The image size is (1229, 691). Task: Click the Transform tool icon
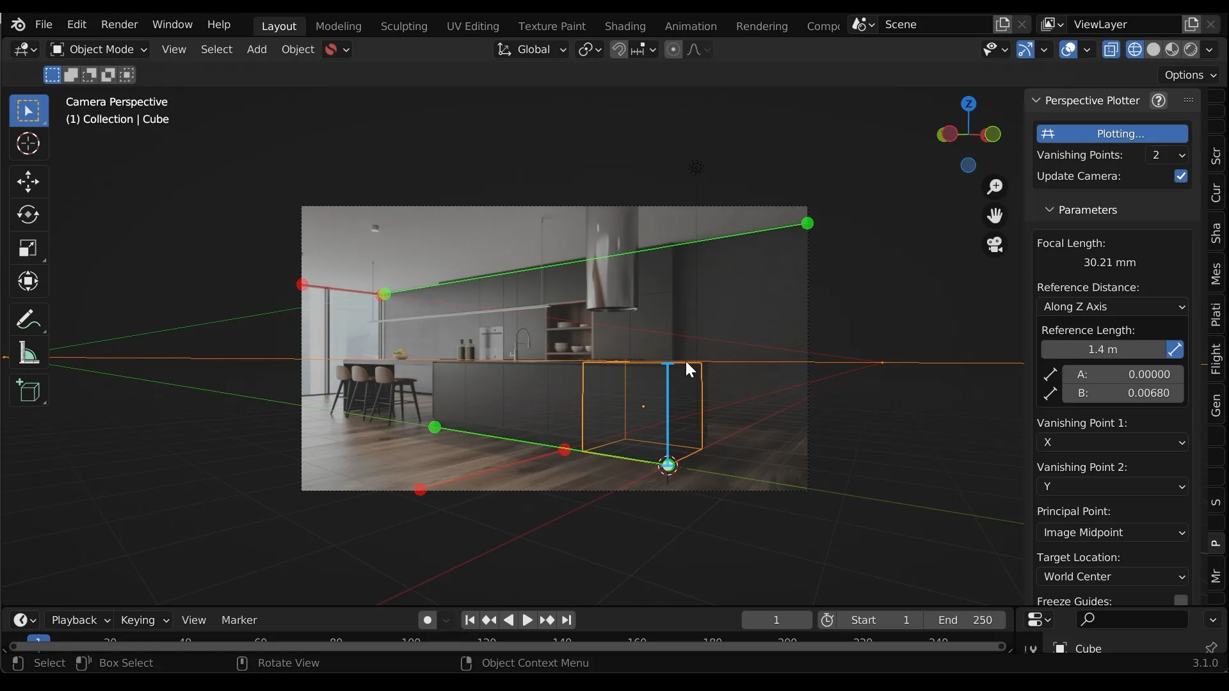(28, 280)
